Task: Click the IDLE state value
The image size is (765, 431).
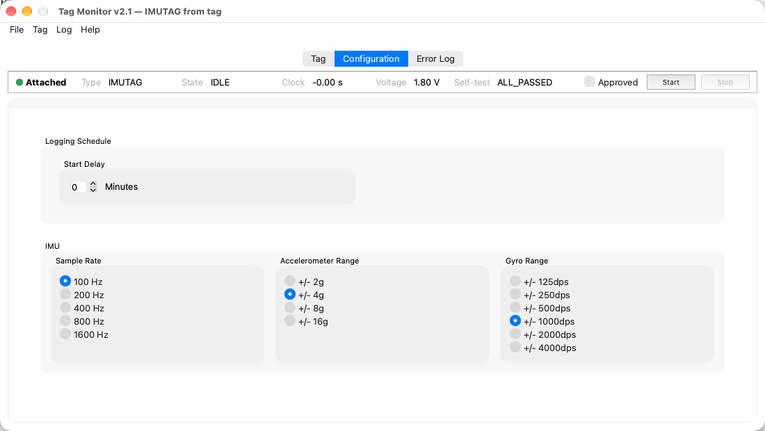Action: [x=220, y=83]
